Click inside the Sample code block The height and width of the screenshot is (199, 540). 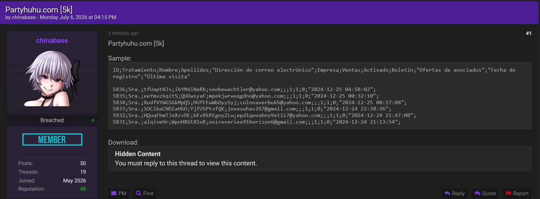tap(320, 96)
